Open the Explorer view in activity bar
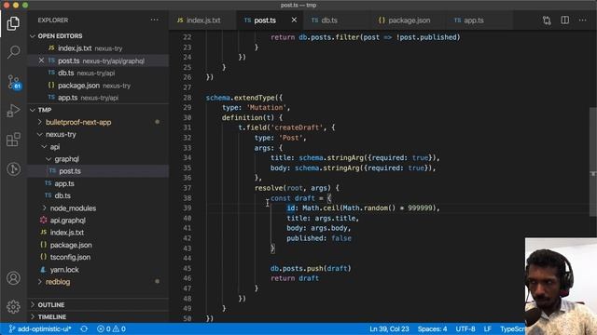Screen dimensions: 597x335 (13, 23)
